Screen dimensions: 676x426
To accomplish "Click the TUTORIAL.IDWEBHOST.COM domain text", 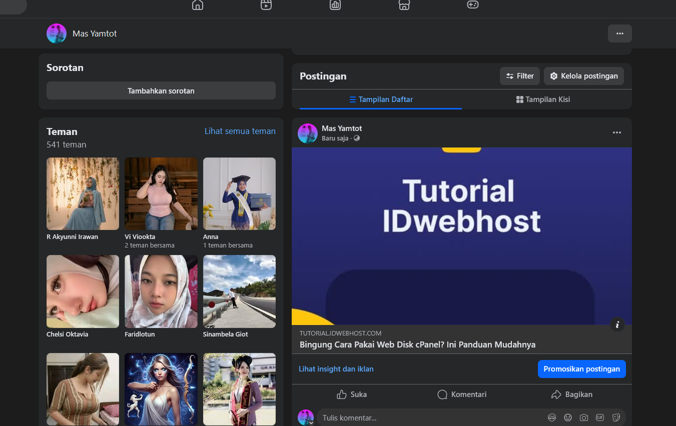I will click(x=341, y=333).
